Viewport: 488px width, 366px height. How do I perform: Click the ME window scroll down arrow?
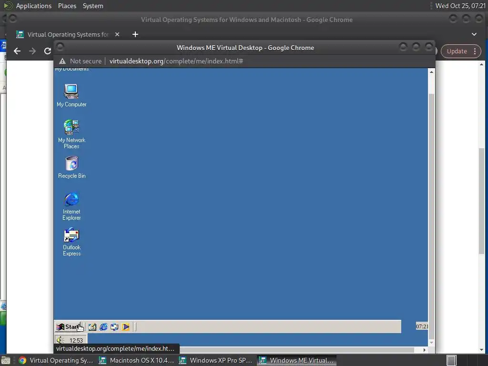(431, 342)
